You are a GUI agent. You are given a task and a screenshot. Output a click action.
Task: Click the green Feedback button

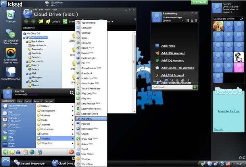(x=199, y=2)
